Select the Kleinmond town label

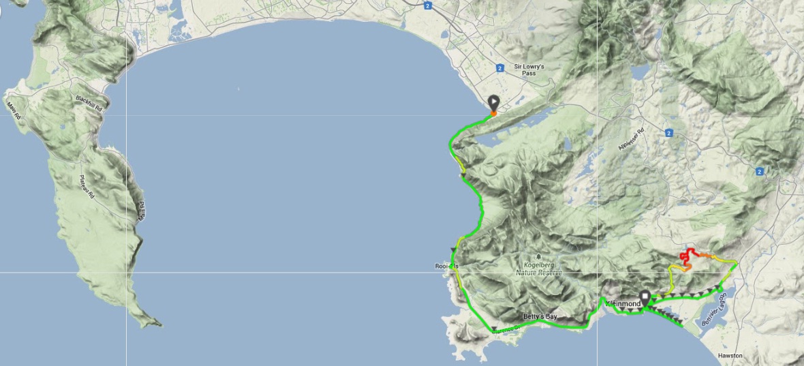pyautogui.click(x=623, y=304)
